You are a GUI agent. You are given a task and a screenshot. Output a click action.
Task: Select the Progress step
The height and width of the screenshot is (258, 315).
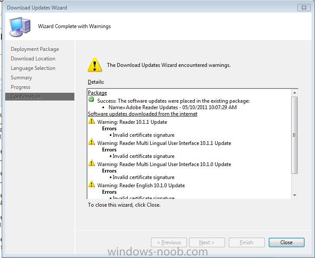pyautogui.click(x=20, y=87)
